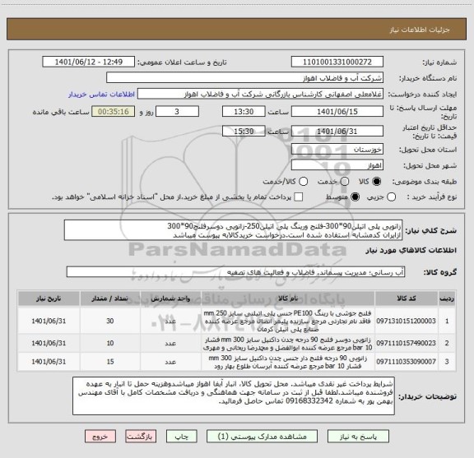
Task: Click the delivery city field اهواز
Action: pyautogui.click(x=337, y=165)
